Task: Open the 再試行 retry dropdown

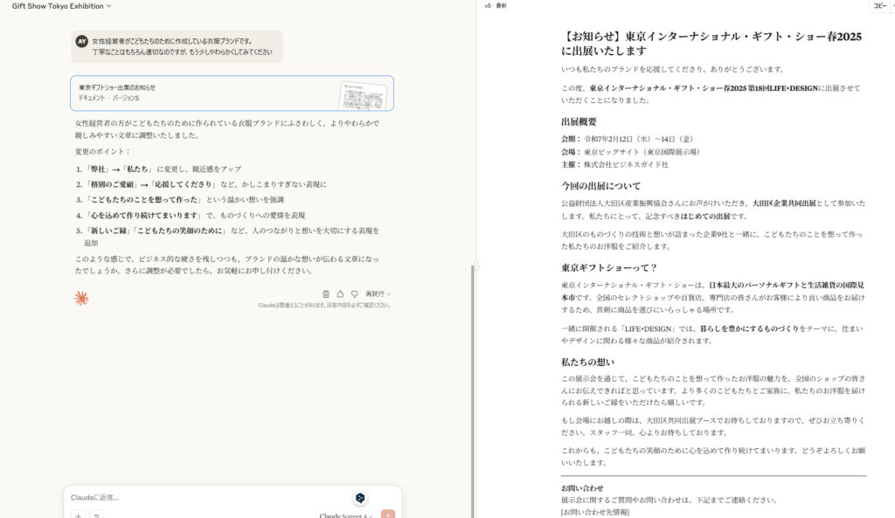Action: [378, 294]
